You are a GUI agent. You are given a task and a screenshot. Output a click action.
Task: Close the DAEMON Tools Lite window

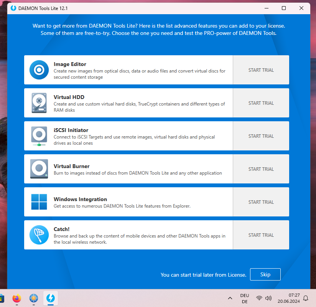(x=301, y=8)
